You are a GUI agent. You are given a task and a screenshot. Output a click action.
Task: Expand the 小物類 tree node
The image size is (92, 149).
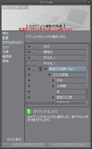(x=53, y=86)
